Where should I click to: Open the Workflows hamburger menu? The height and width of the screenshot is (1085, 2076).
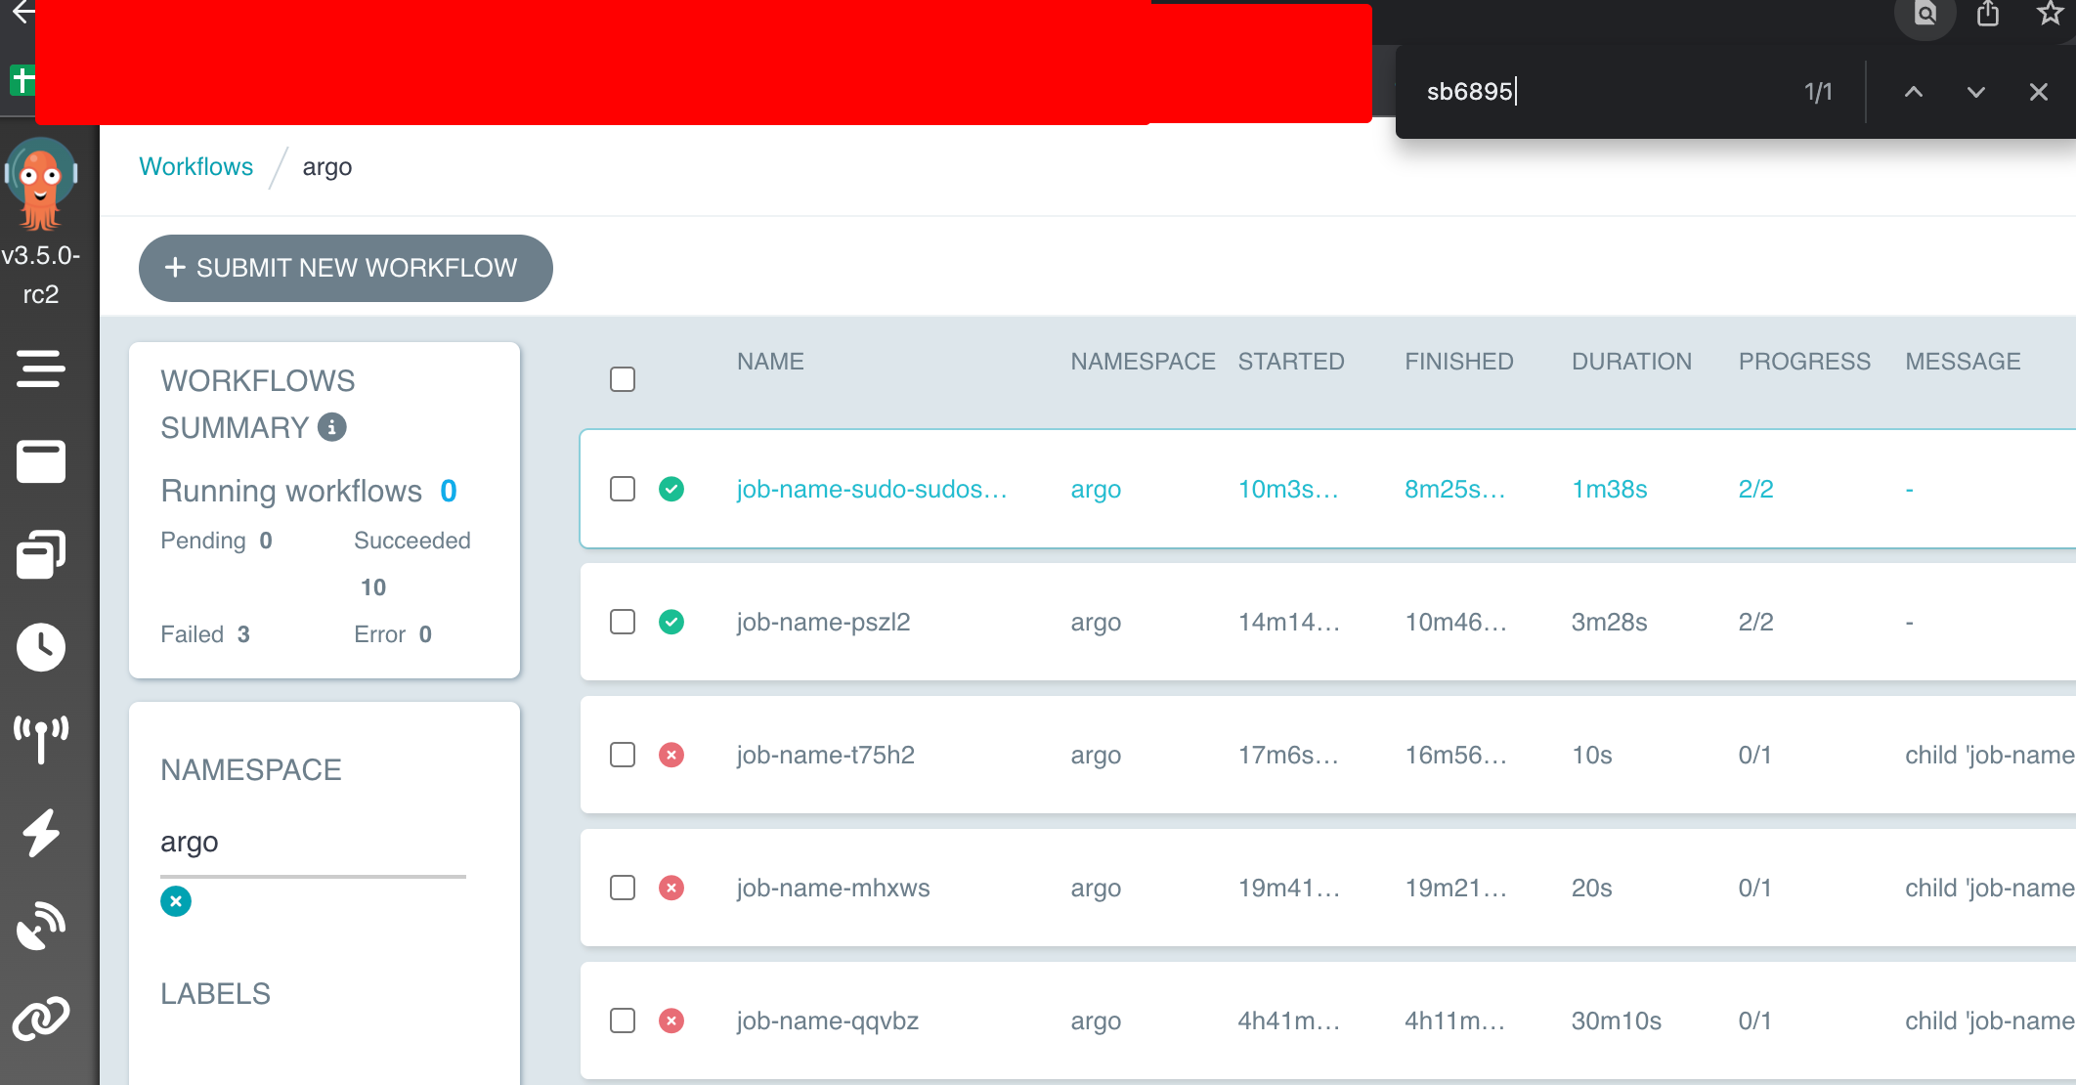click(x=42, y=369)
